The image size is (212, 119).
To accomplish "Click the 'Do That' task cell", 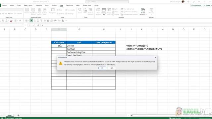I will pyautogui.click(x=79, y=49).
